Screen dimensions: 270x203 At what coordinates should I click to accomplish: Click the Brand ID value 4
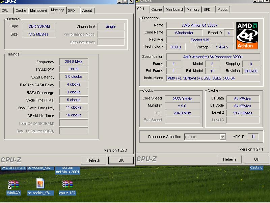pos(229,33)
